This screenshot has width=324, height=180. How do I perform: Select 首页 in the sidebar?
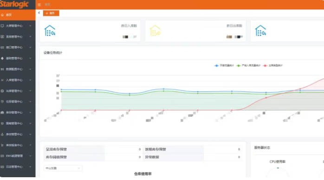[x=18, y=15]
